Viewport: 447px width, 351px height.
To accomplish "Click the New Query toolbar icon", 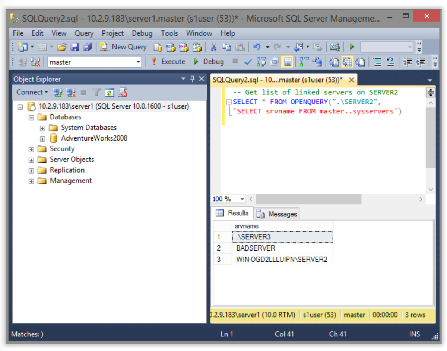I will coord(124,47).
